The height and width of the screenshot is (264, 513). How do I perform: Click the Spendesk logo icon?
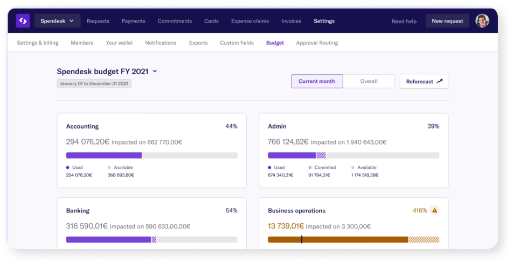pyautogui.click(x=23, y=21)
